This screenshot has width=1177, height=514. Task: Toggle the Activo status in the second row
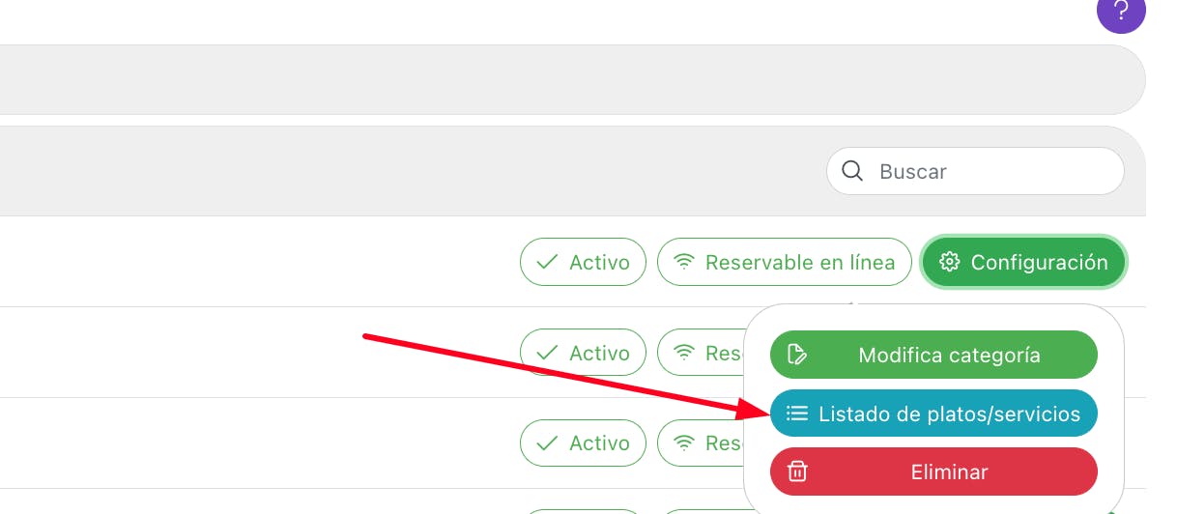click(583, 353)
